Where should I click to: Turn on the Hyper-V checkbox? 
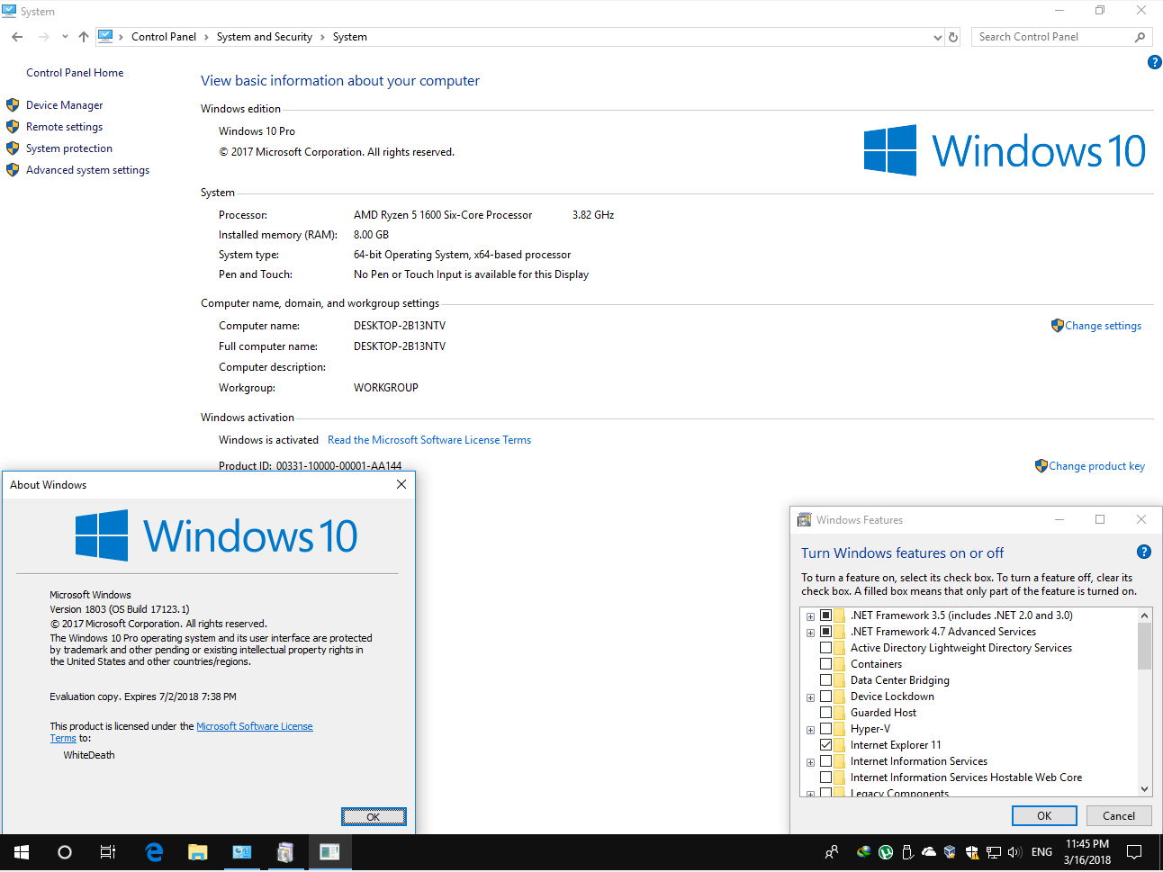[825, 729]
